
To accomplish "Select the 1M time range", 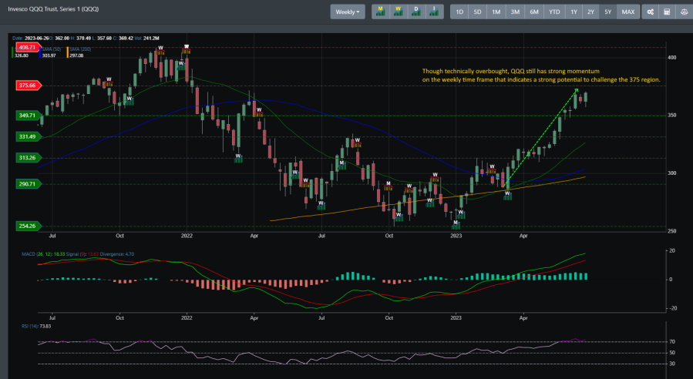I will (x=496, y=12).
